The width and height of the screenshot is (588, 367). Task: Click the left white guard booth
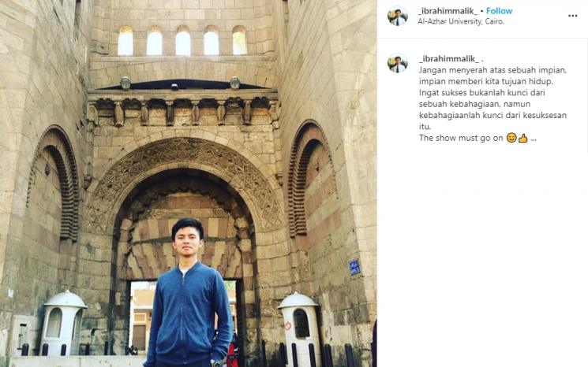(63, 322)
